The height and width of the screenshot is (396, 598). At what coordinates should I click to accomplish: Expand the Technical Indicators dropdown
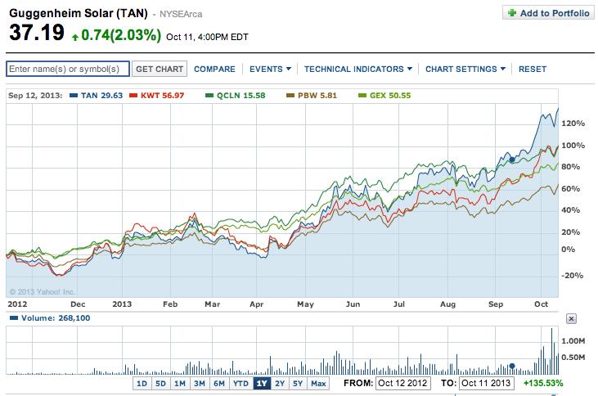pyautogui.click(x=358, y=69)
